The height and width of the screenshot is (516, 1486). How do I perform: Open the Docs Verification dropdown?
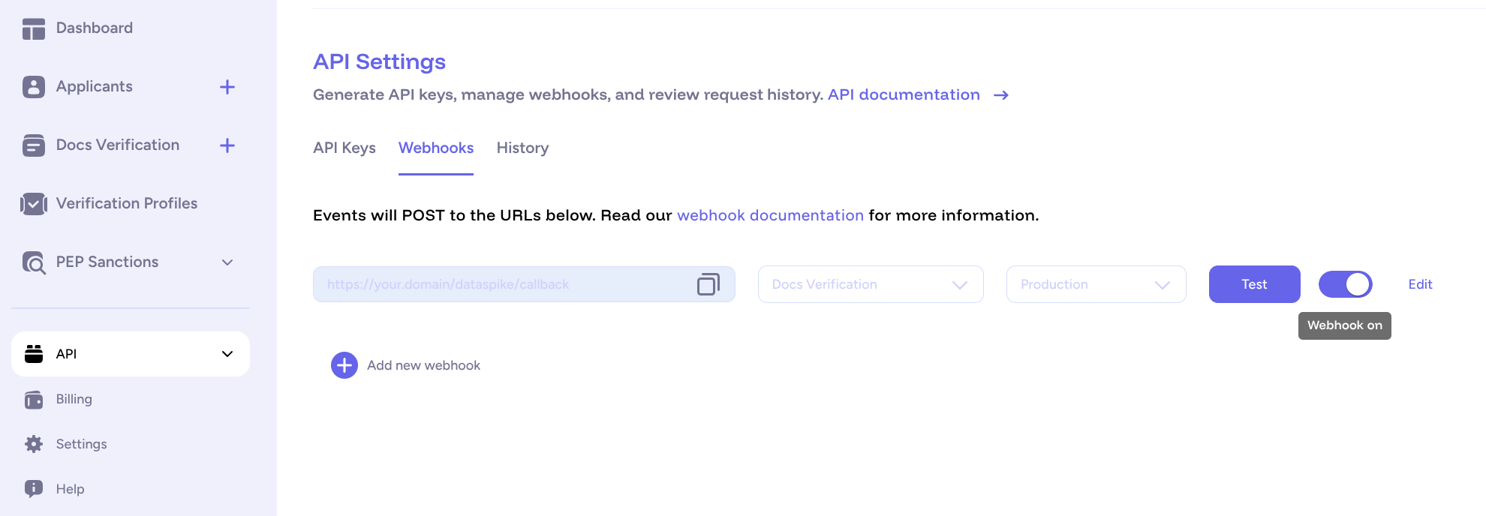(871, 284)
